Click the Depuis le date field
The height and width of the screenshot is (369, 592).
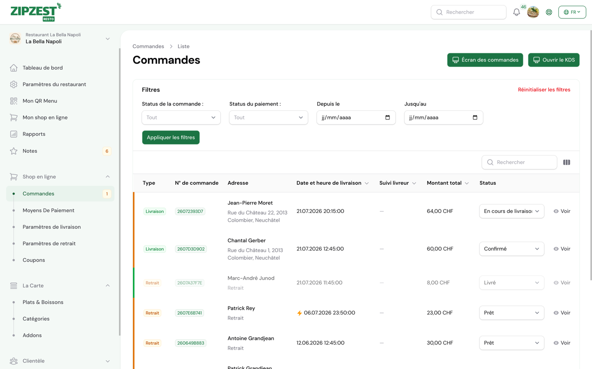(x=356, y=118)
